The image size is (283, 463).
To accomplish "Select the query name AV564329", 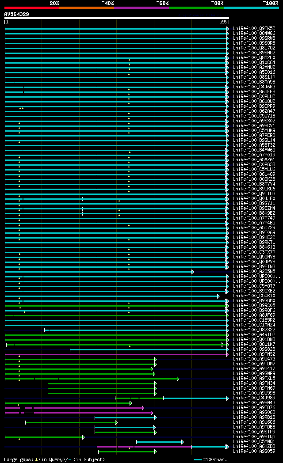I will 16,14.
